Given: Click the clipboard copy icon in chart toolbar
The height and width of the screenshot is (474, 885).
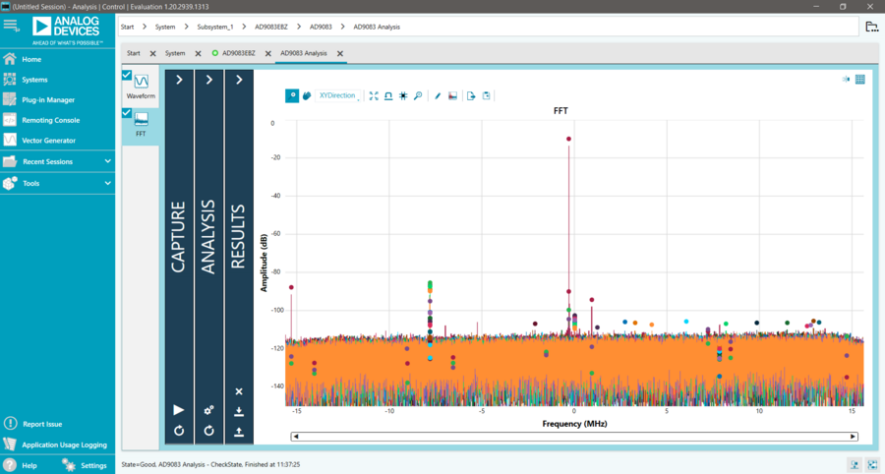Looking at the screenshot, I should [x=487, y=96].
